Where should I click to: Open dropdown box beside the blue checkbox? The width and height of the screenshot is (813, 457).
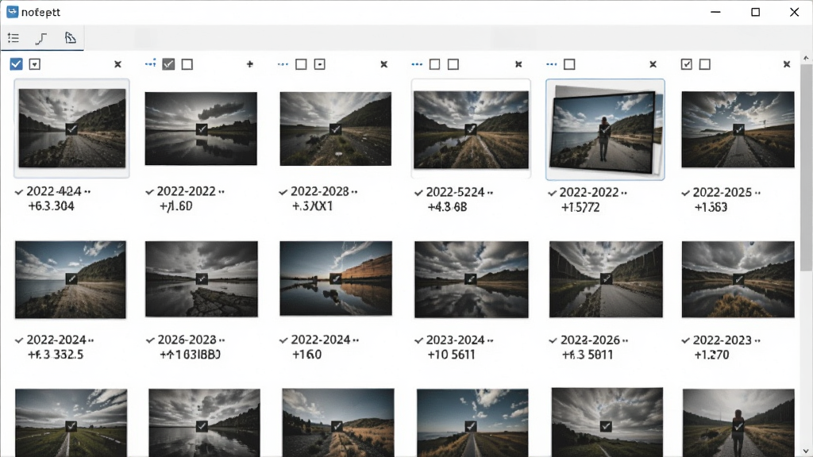(x=35, y=64)
